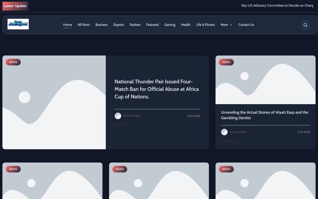Open the Esports section
The width and height of the screenshot is (318, 199).
pyautogui.click(x=119, y=25)
